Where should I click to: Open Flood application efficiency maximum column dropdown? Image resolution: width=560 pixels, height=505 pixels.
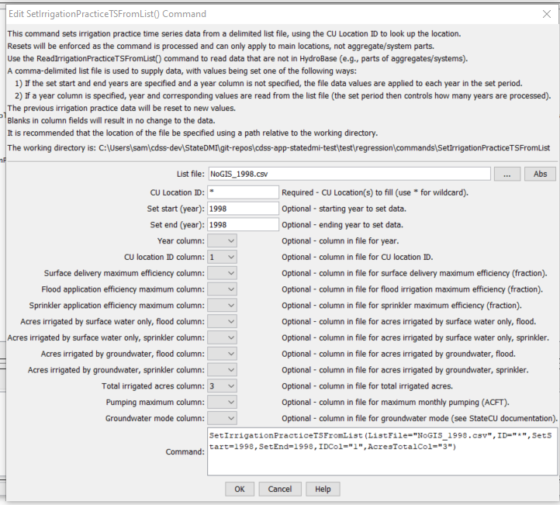[x=222, y=289]
